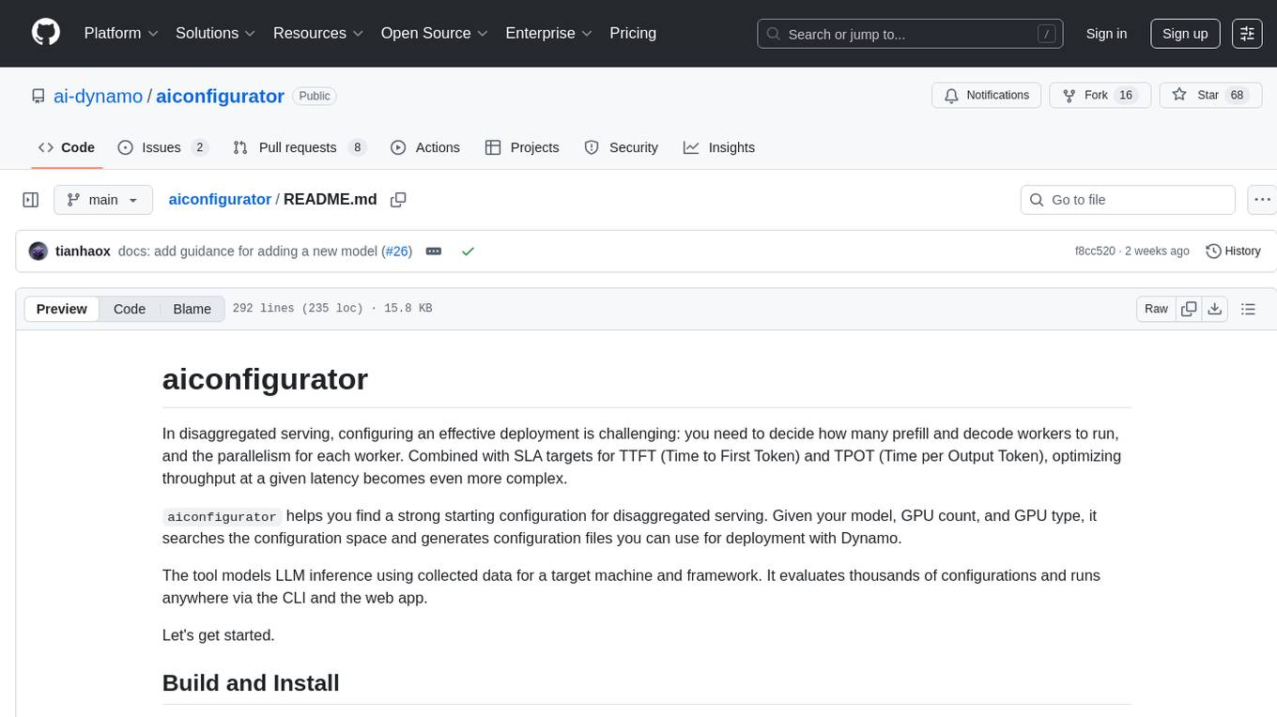
Task: Open pull request #26 link
Action: pos(397,252)
